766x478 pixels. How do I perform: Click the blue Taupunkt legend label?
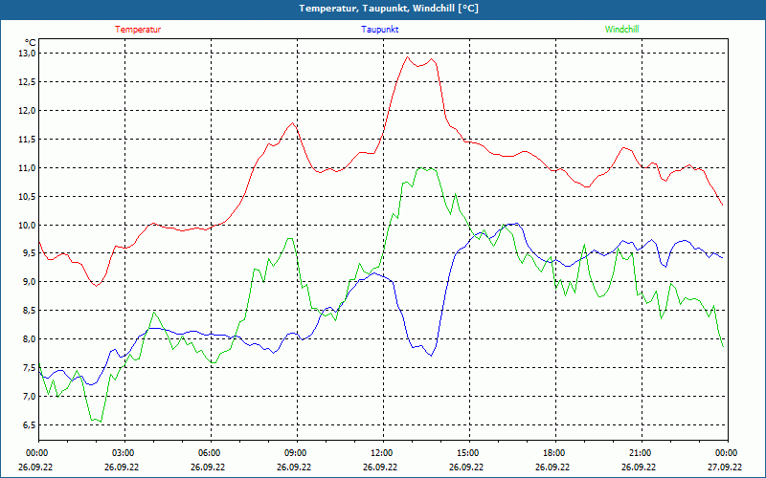379,30
